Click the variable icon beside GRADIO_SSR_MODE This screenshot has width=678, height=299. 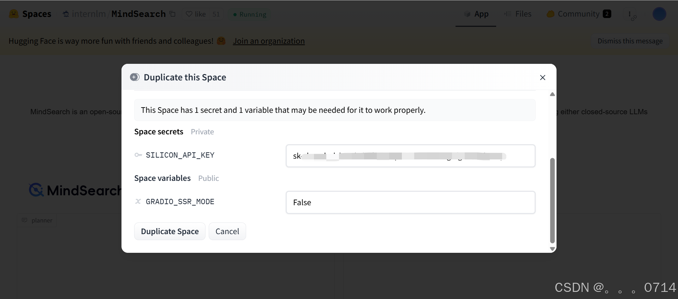[138, 201]
